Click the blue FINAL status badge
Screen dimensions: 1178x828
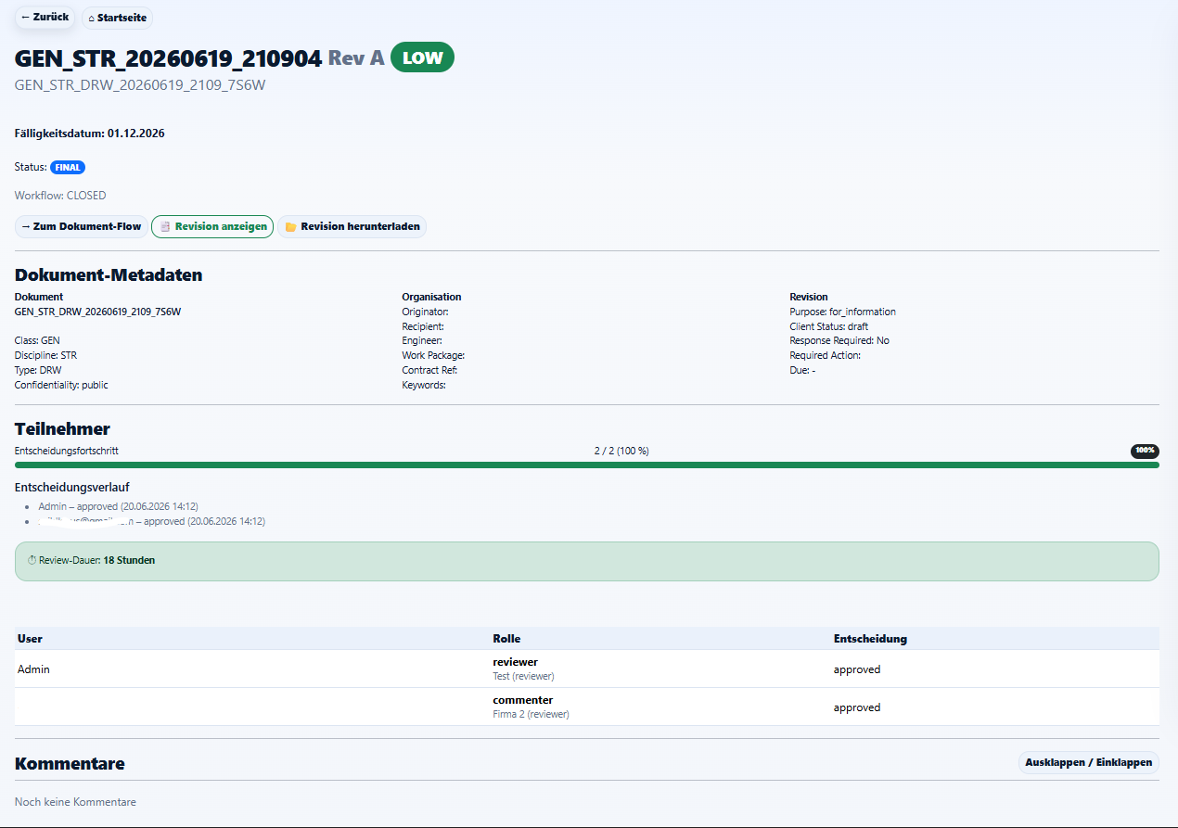68,168
